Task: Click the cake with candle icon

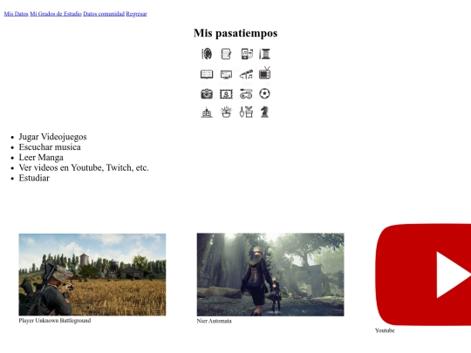Action: coord(207,112)
